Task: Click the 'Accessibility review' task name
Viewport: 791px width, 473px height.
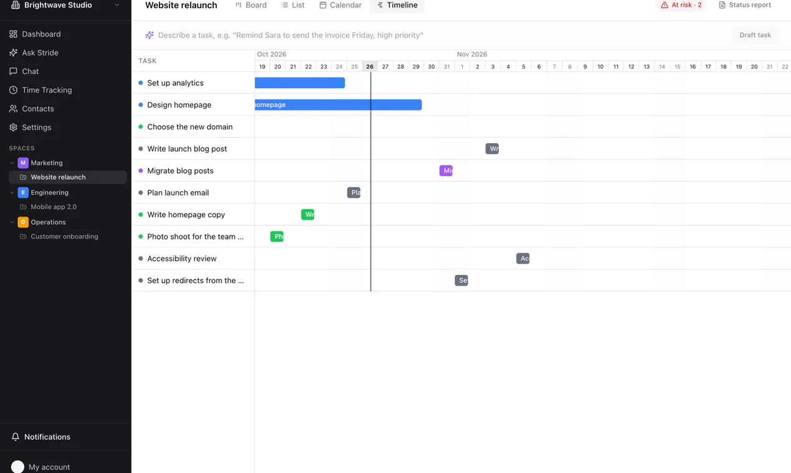Action: 182,258
